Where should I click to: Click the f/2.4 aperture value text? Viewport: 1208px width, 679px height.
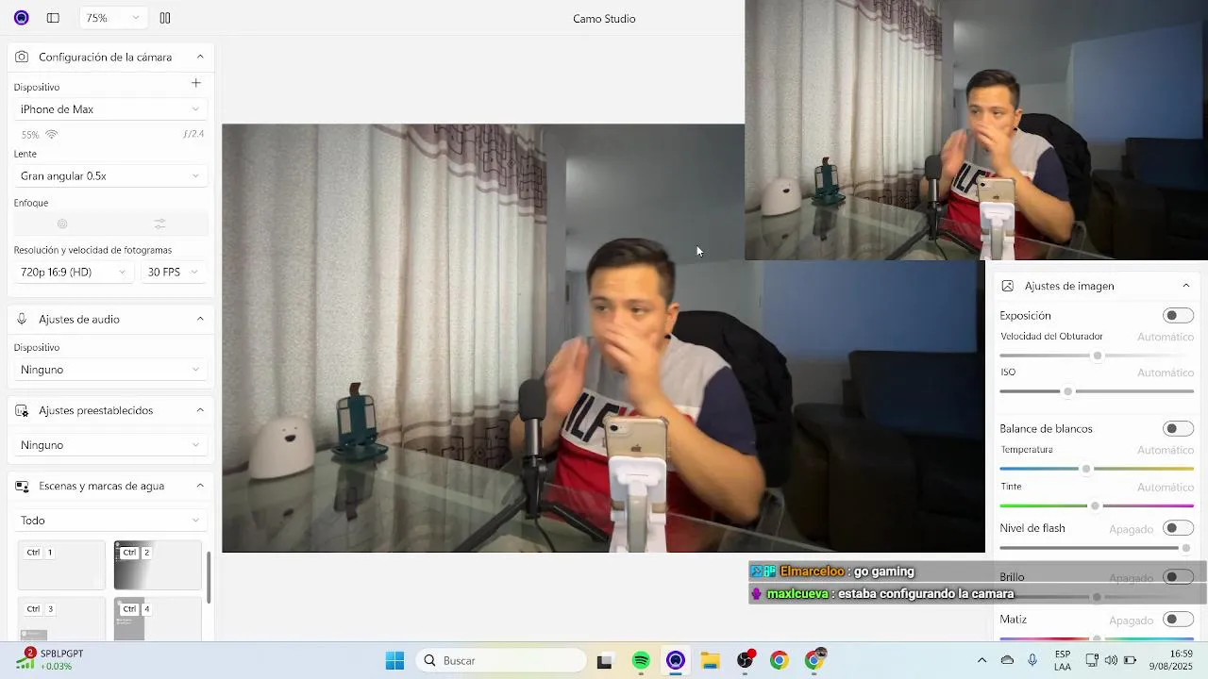pos(193,135)
